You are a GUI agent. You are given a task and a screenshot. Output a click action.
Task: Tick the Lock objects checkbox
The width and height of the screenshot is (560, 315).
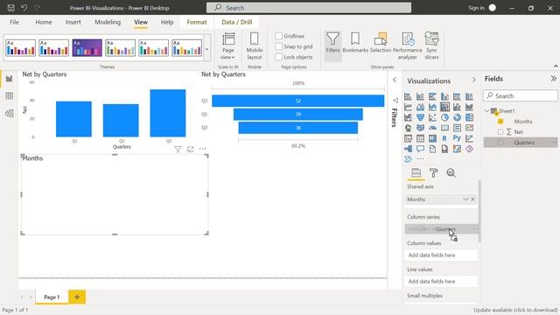point(279,57)
